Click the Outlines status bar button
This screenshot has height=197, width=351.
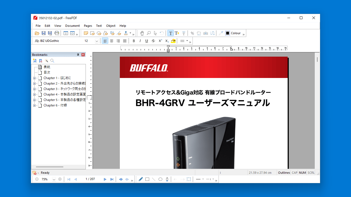tap(284, 173)
